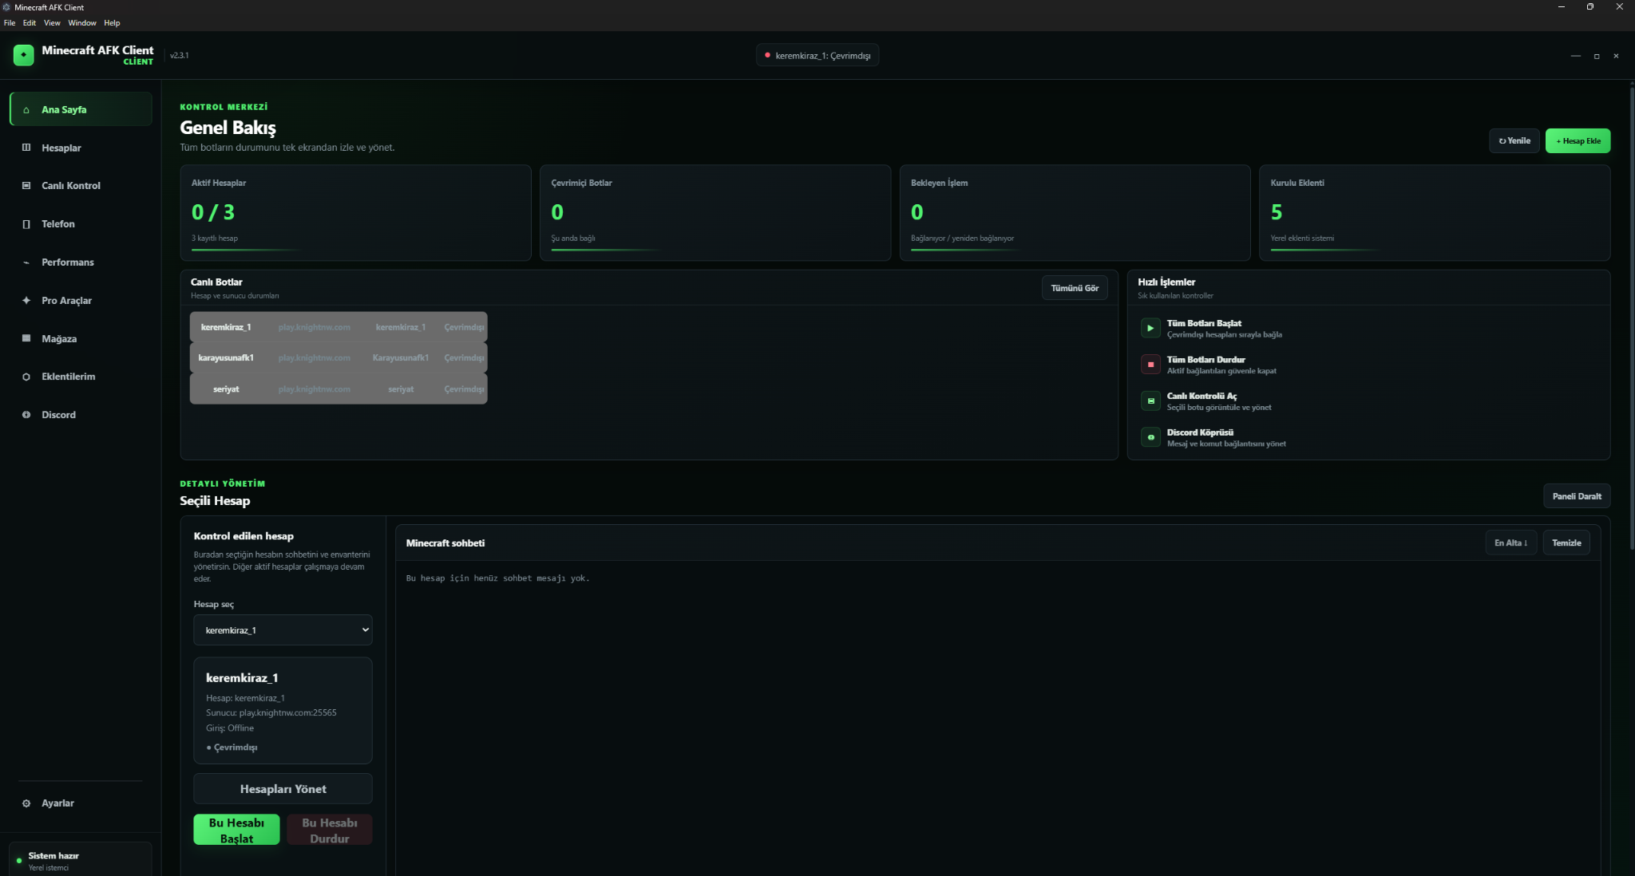Click the green Minecraft AFK Client logo

point(24,55)
